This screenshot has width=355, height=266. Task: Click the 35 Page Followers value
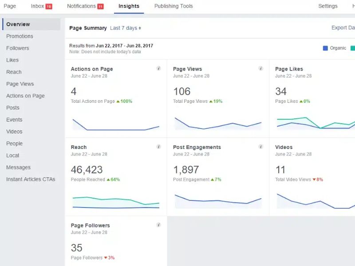[x=76, y=248]
